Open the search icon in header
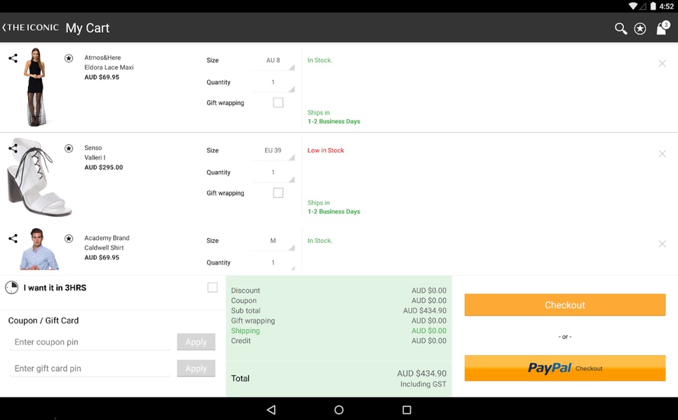The height and width of the screenshot is (420, 678). click(621, 29)
